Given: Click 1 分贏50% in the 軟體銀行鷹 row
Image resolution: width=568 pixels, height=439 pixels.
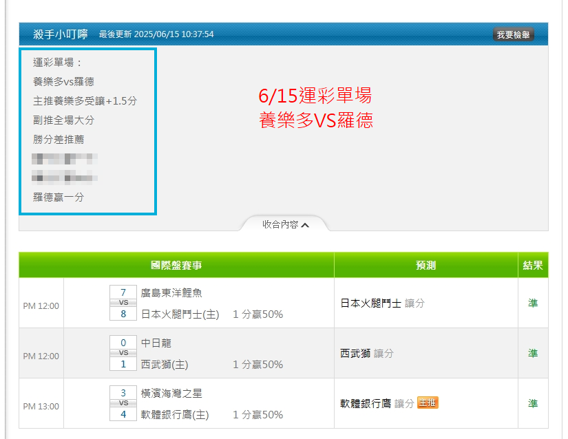Looking at the screenshot, I should pyautogui.click(x=257, y=414).
